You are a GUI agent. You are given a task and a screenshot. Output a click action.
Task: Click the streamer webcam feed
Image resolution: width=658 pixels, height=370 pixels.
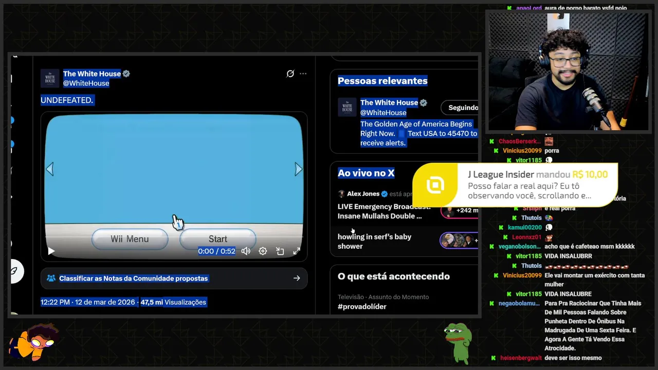(568, 71)
